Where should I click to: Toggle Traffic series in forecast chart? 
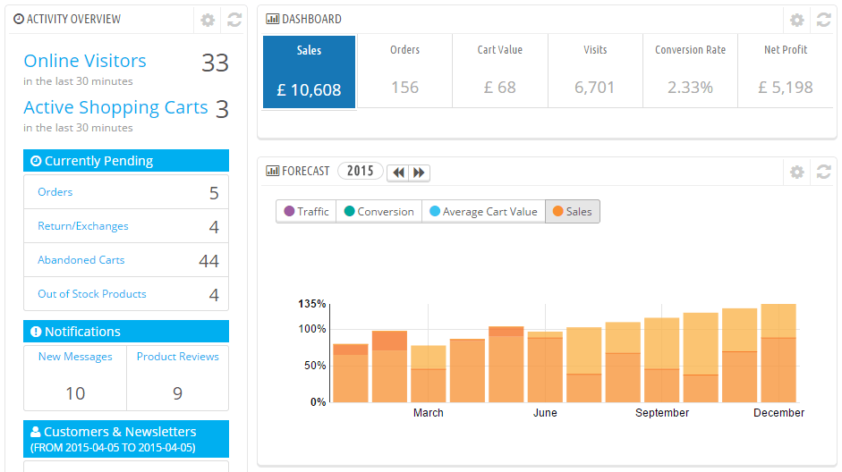(306, 211)
